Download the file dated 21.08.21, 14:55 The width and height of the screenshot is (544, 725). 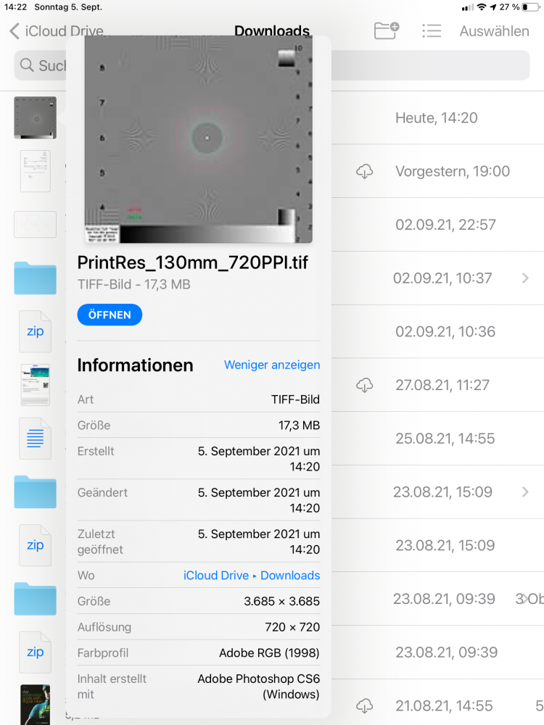click(364, 705)
